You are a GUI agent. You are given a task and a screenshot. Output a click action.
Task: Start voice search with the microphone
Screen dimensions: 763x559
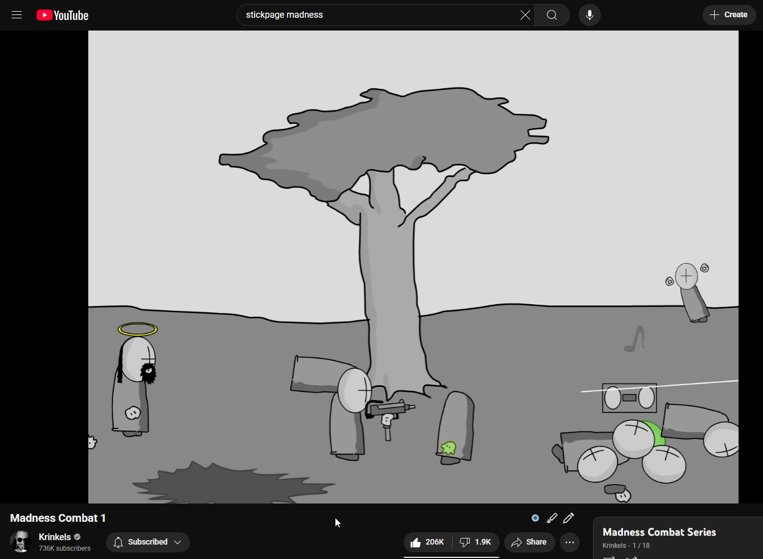pyautogui.click(x=590, y=15)
